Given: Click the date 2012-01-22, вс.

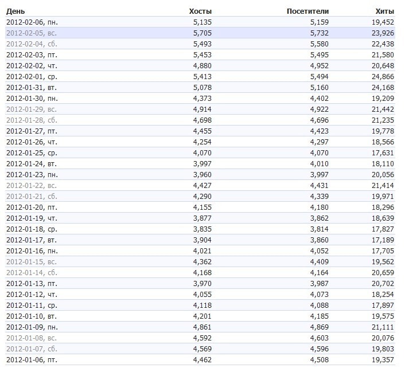Looking at the screenshot, I should 32,185.
